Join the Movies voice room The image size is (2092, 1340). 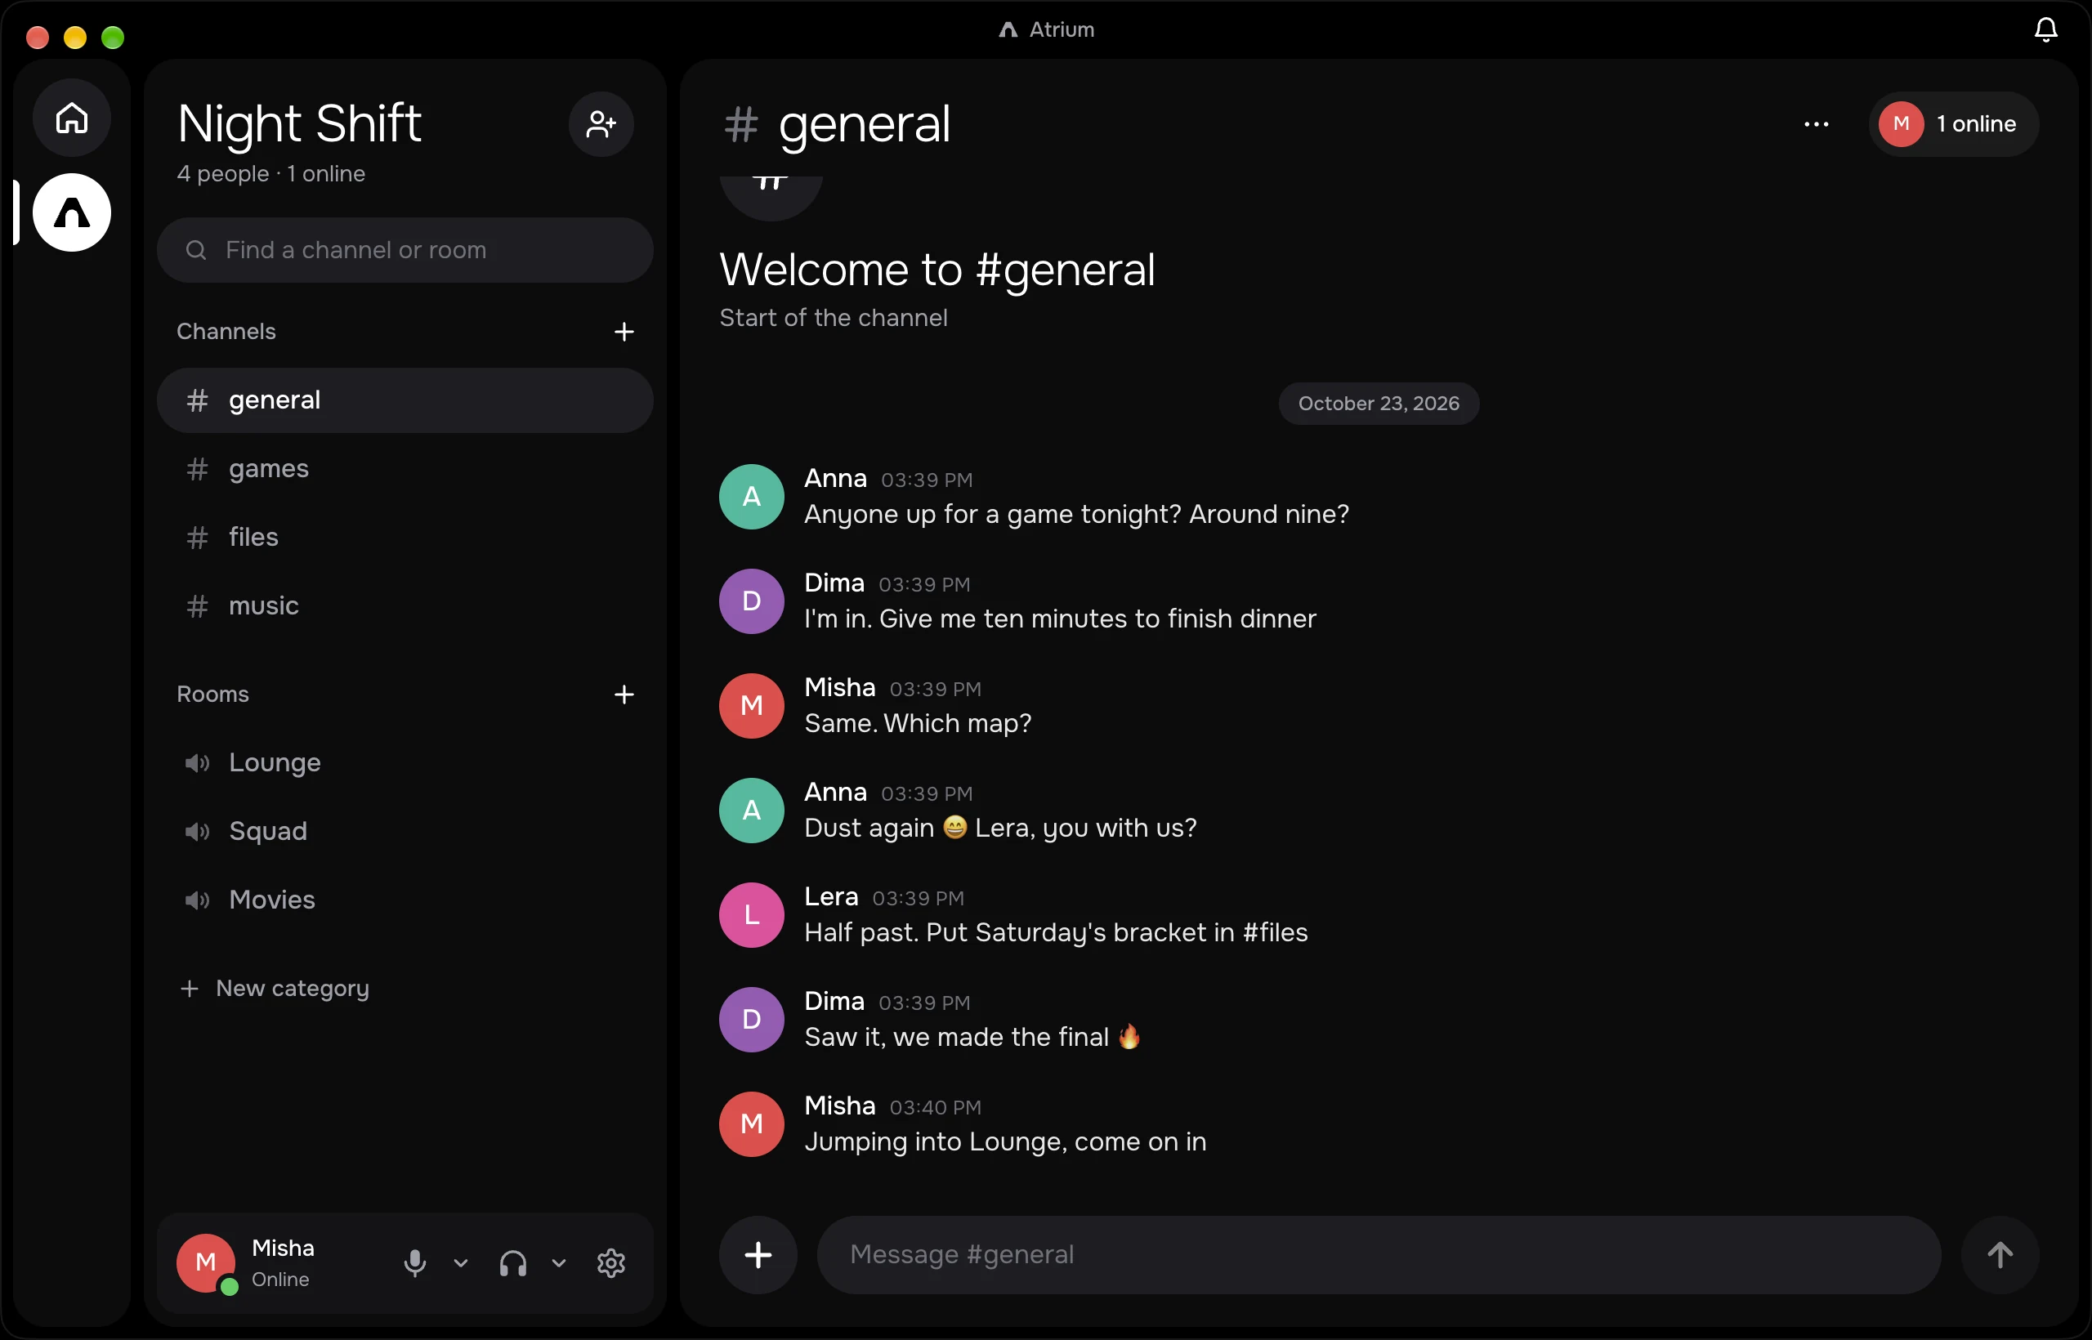[405, 900]
